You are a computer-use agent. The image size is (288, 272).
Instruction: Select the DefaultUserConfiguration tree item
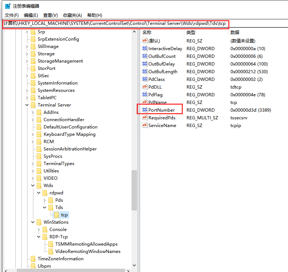click(70, 127)
